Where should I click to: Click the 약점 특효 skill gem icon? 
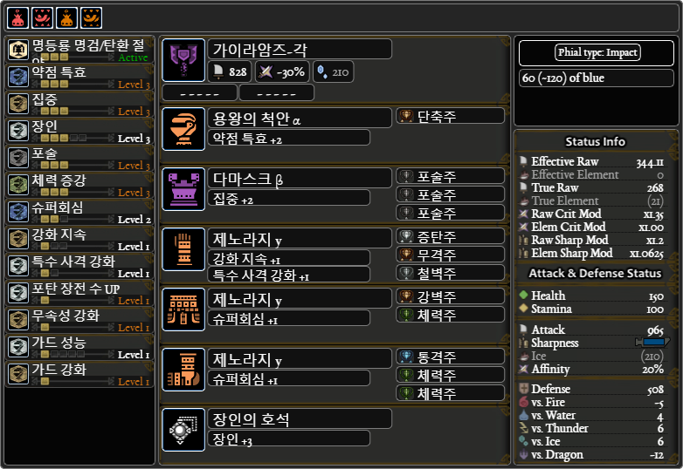(18, 77)
